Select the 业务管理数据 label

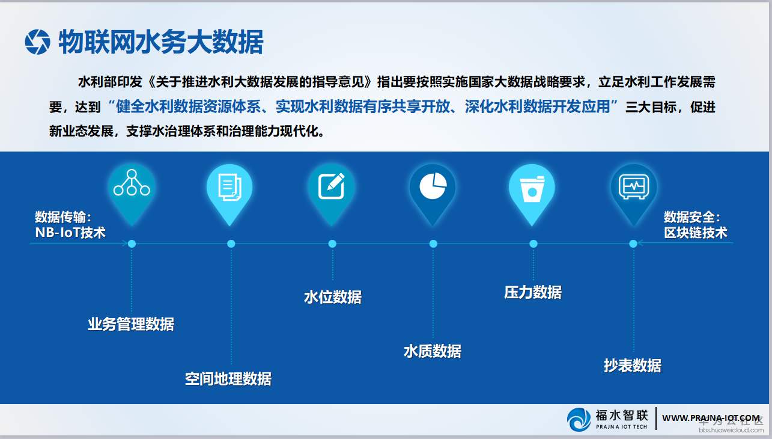[131, 324]
